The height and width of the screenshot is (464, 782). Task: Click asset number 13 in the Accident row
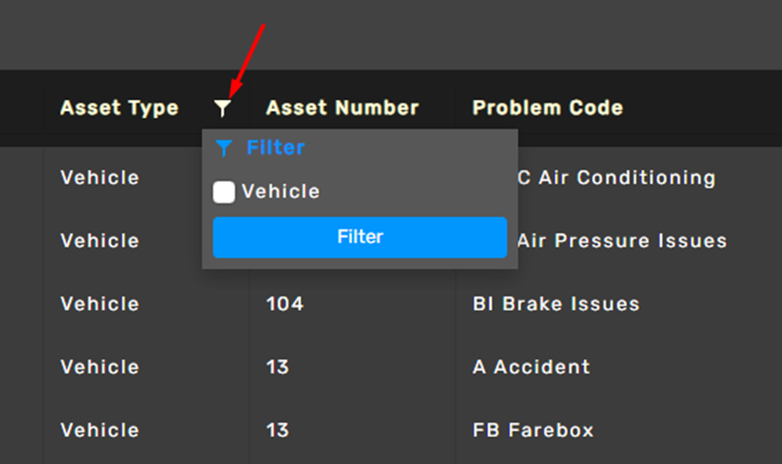pos(277,367)
